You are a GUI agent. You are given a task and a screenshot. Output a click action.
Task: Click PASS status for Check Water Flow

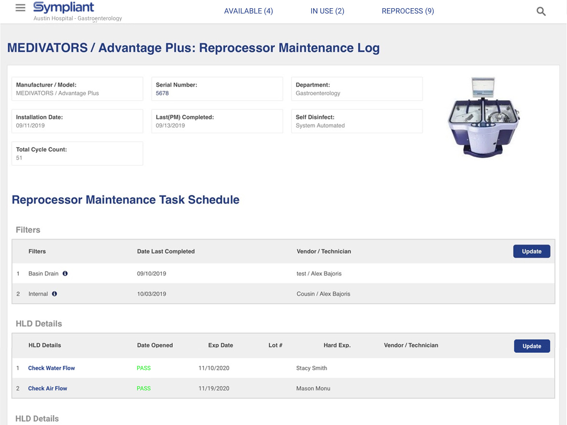coord(143,368)
